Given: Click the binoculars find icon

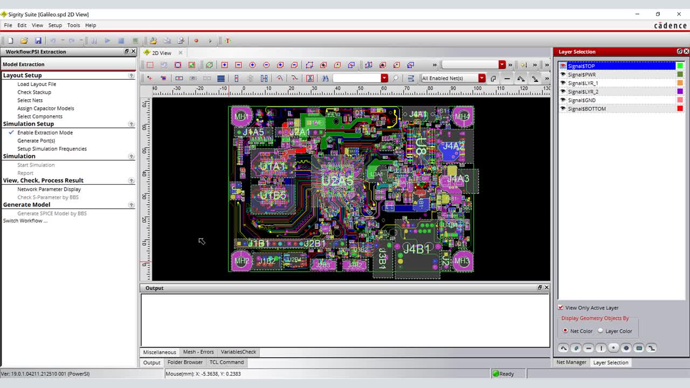Looking at the screenshot, I should pyautogui.click(x=325, y=78).
